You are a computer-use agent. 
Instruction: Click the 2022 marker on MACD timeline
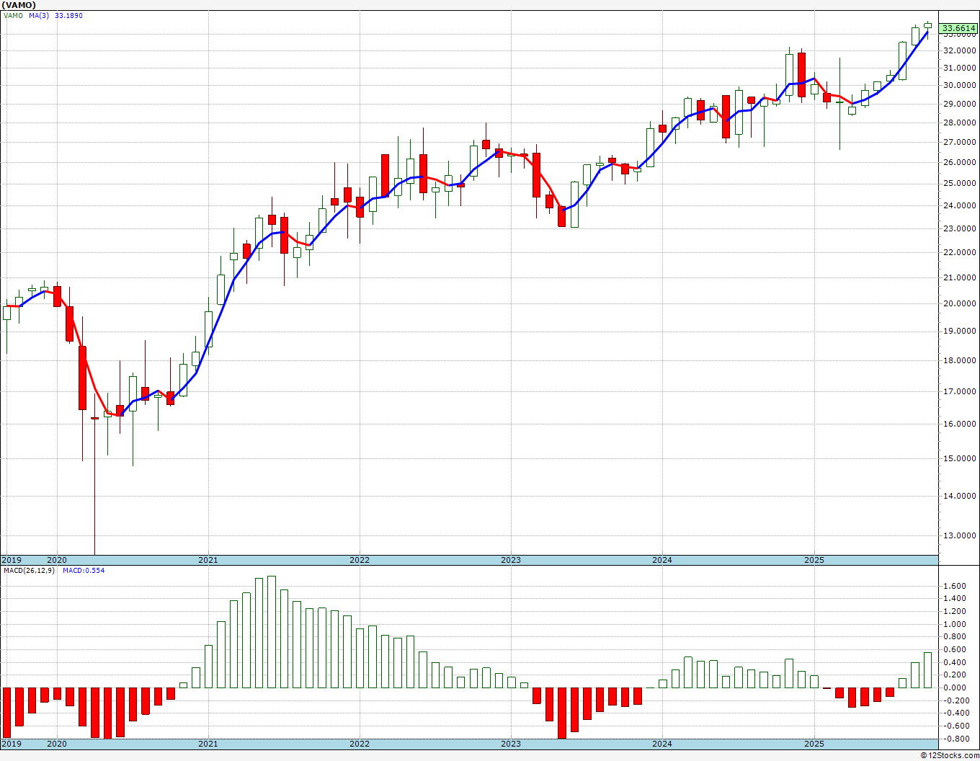(x=359, y=743)
